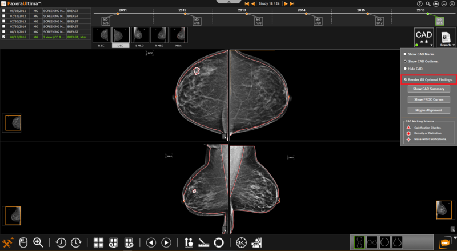Go to the next image arrow

point(166,242)
